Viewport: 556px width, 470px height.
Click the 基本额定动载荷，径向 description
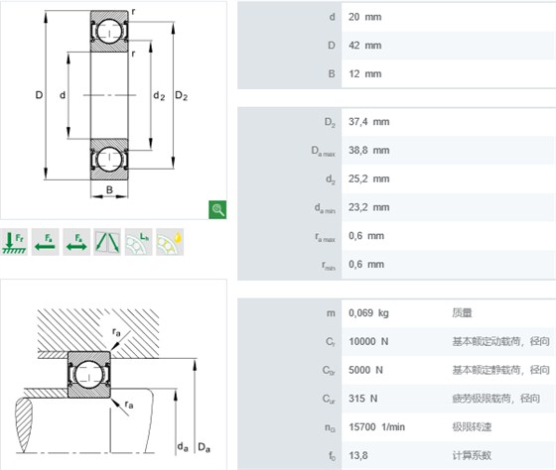[500, 341]
